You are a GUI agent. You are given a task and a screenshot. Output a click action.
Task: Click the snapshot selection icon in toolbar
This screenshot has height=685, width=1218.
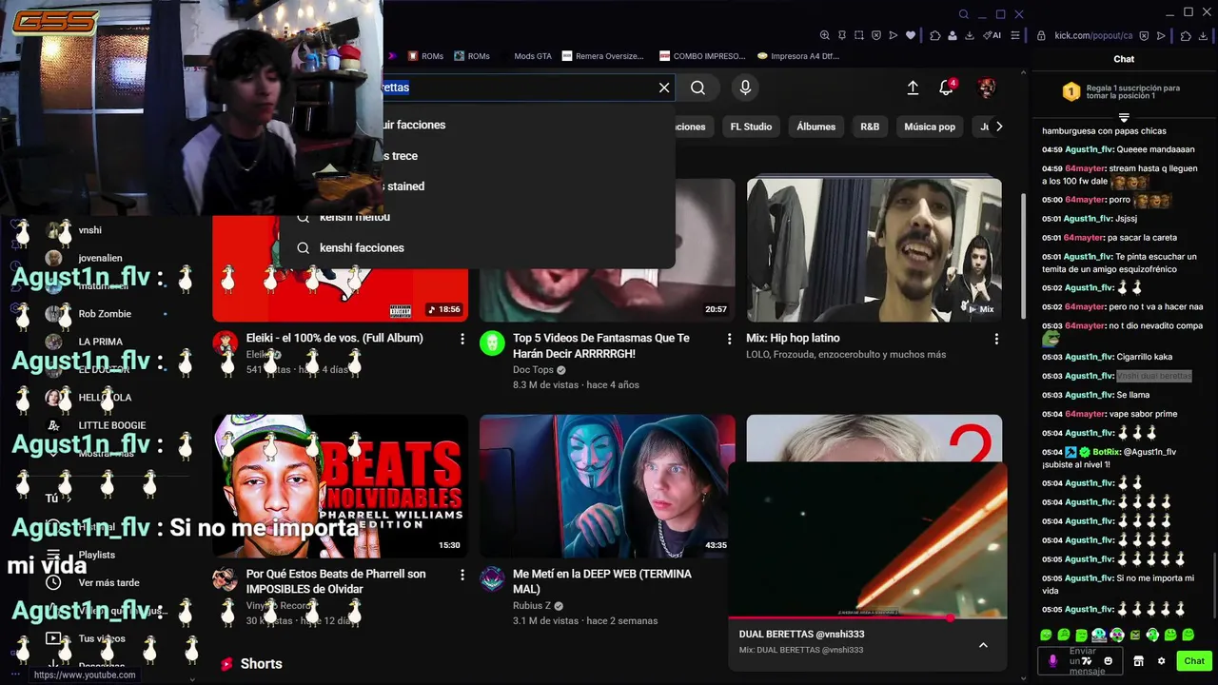(x=859, y=35)
